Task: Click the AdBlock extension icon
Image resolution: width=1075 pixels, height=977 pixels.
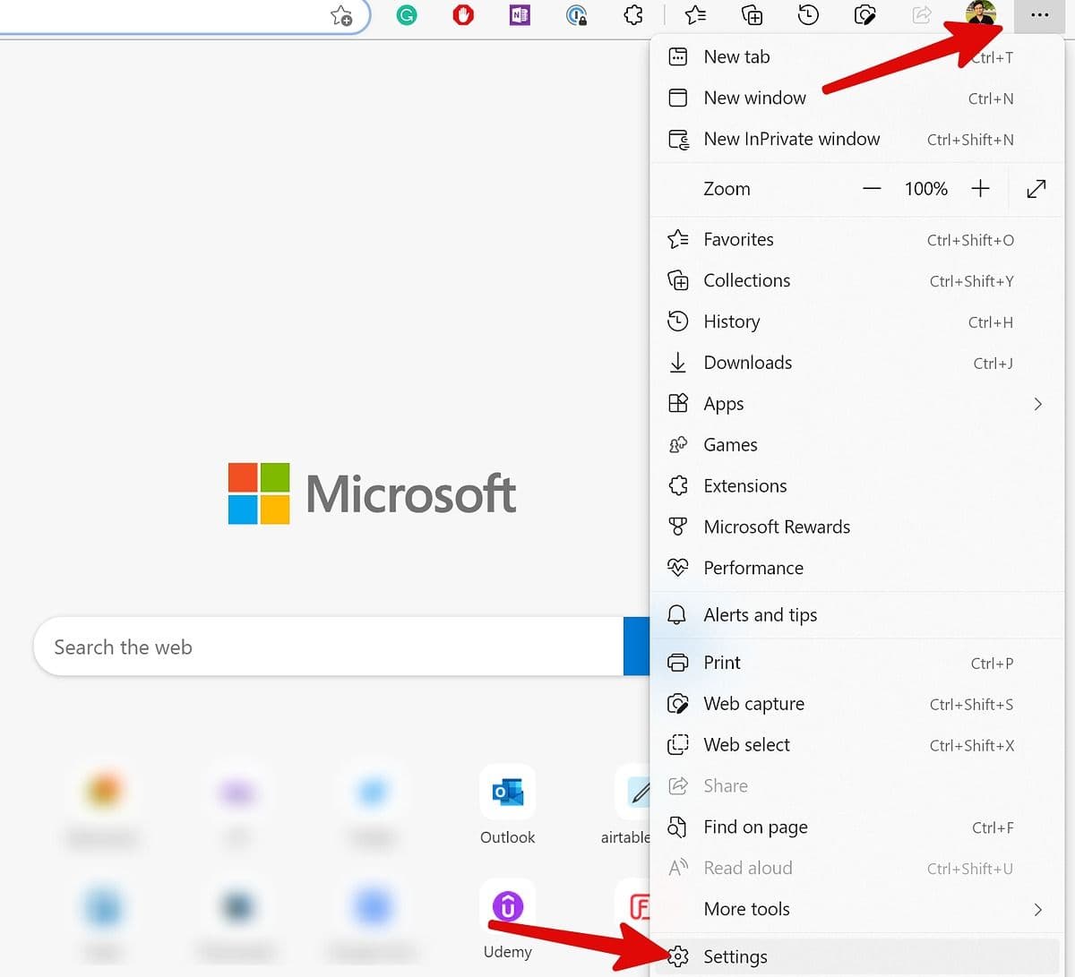Action: click(463, 15)
